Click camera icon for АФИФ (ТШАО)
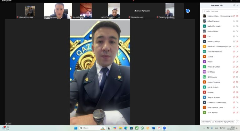This screenshot has height=131, width=240. click(237, 87)
